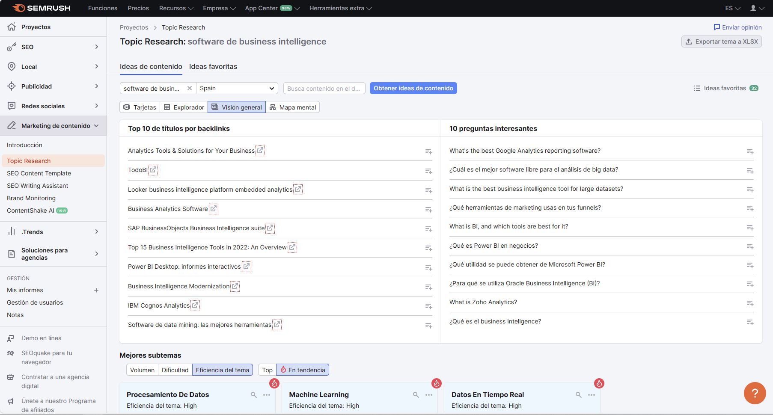Open the orange help question mark button
Screen dimensions: 773x415
coord(755,393)
